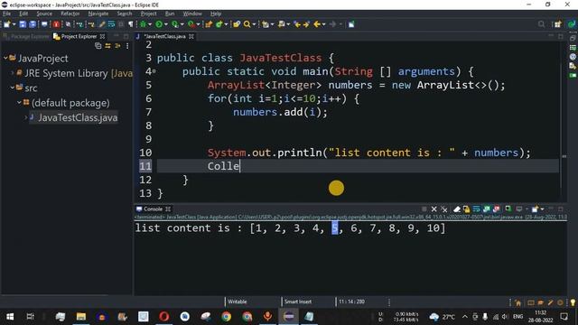This screenshot has width=578, height=325.
Task: Close the Console view tab
Action: pyautogui.click(x=168, y=209)
